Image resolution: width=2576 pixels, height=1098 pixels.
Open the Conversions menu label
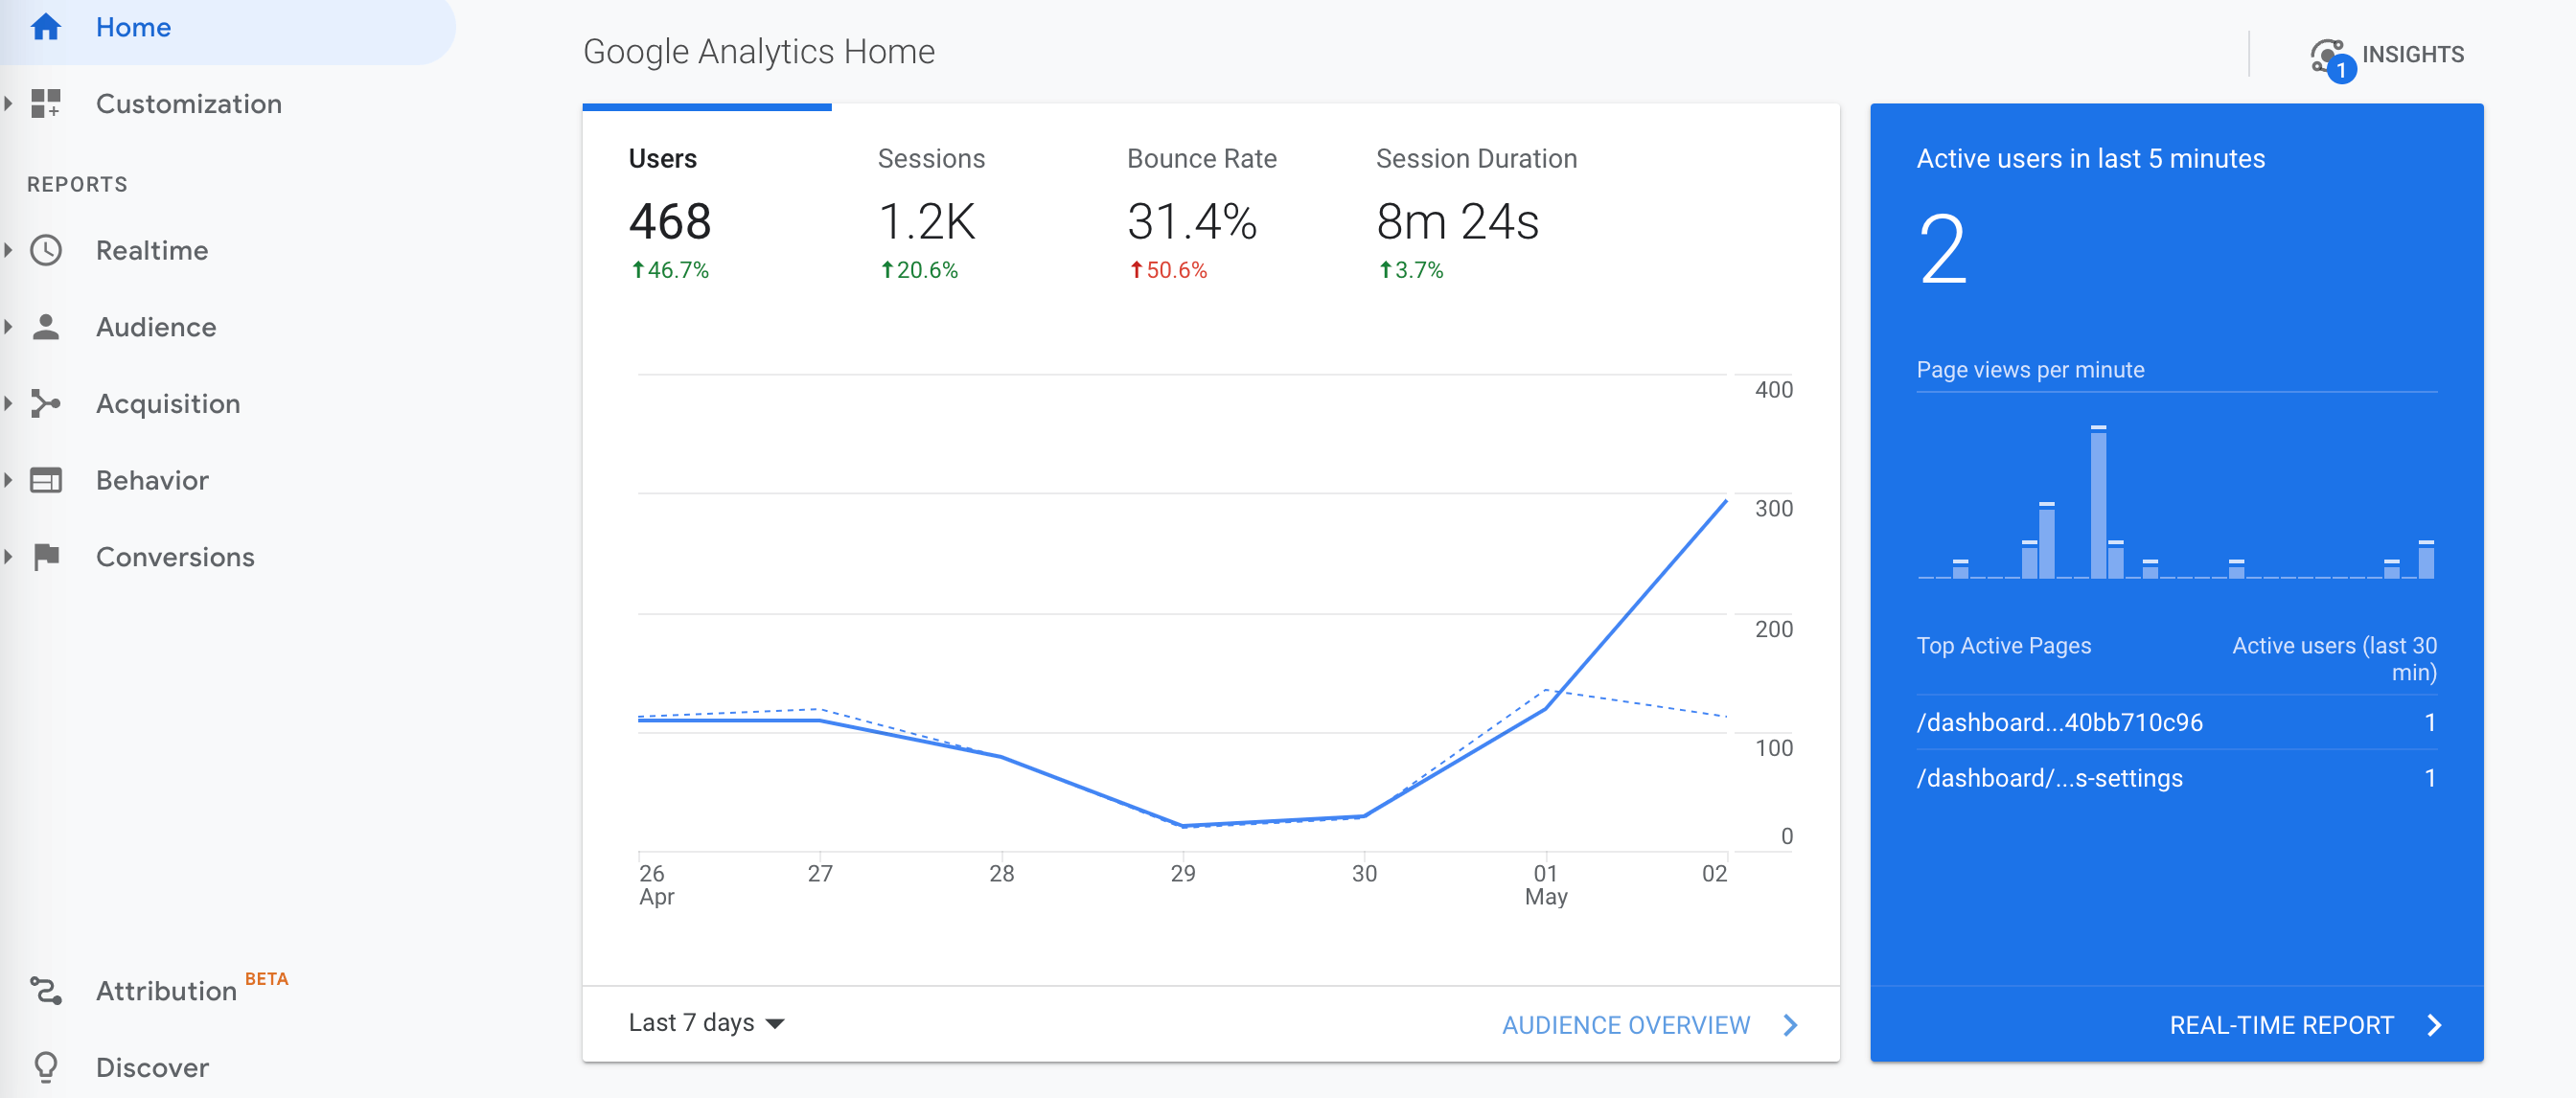tap(175, 557)
